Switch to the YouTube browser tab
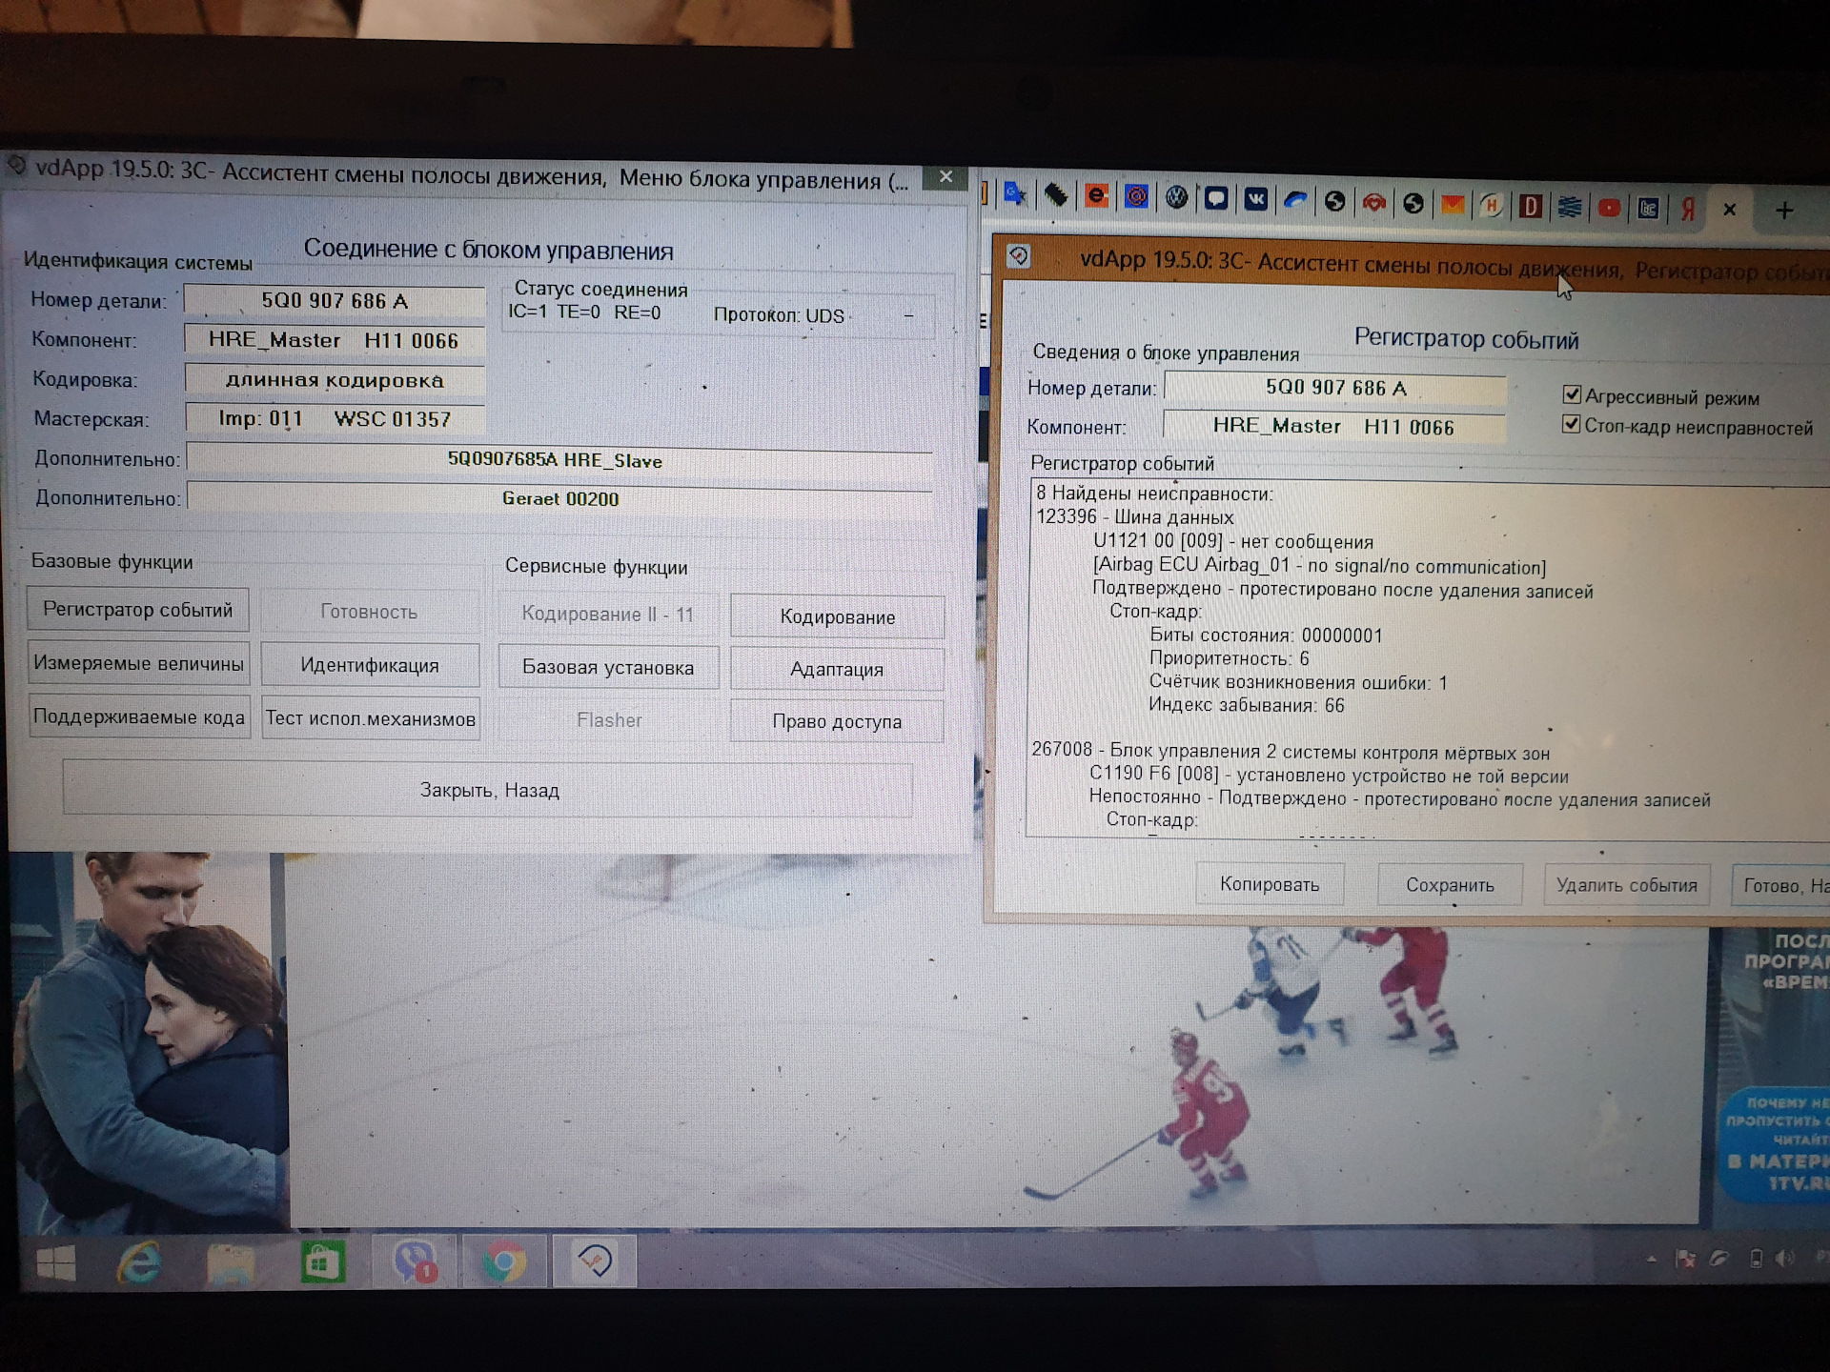This screenshot has height=1372, width=1830. point(1609,207)
